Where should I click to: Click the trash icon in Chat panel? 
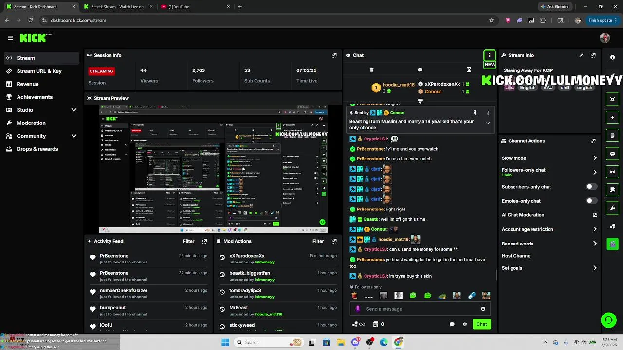(371, 70)
